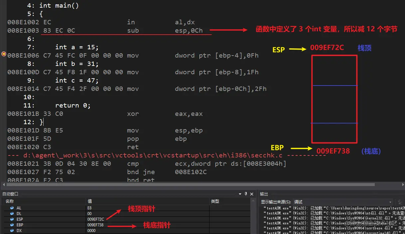
Task: Click the breakpoint marker beside address 008E1006
Action: pyautogui.click(x=4, y=54)
